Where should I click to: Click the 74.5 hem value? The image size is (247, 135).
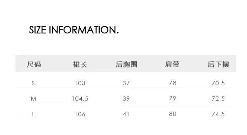tap(218, 114)
